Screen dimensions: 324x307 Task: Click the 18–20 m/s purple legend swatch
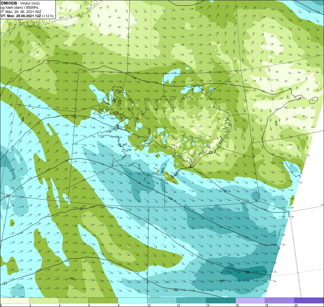(x=280, y=300)
